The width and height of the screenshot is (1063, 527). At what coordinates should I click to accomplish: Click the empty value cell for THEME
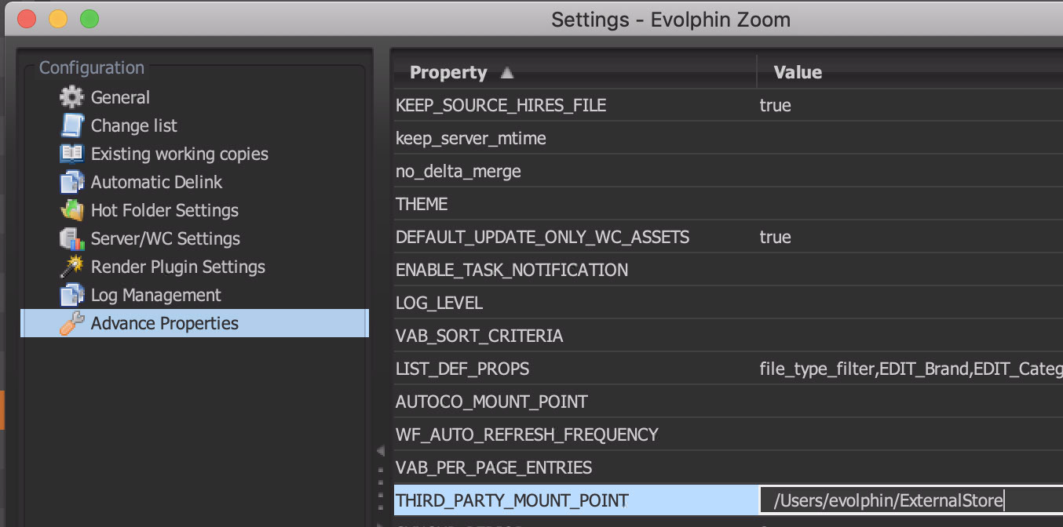pos(911,204)
